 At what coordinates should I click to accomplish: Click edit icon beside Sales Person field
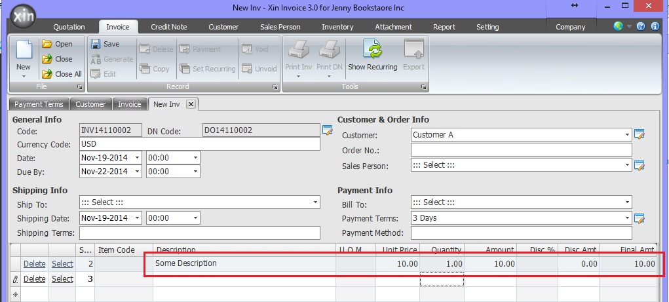coord(639,165)
